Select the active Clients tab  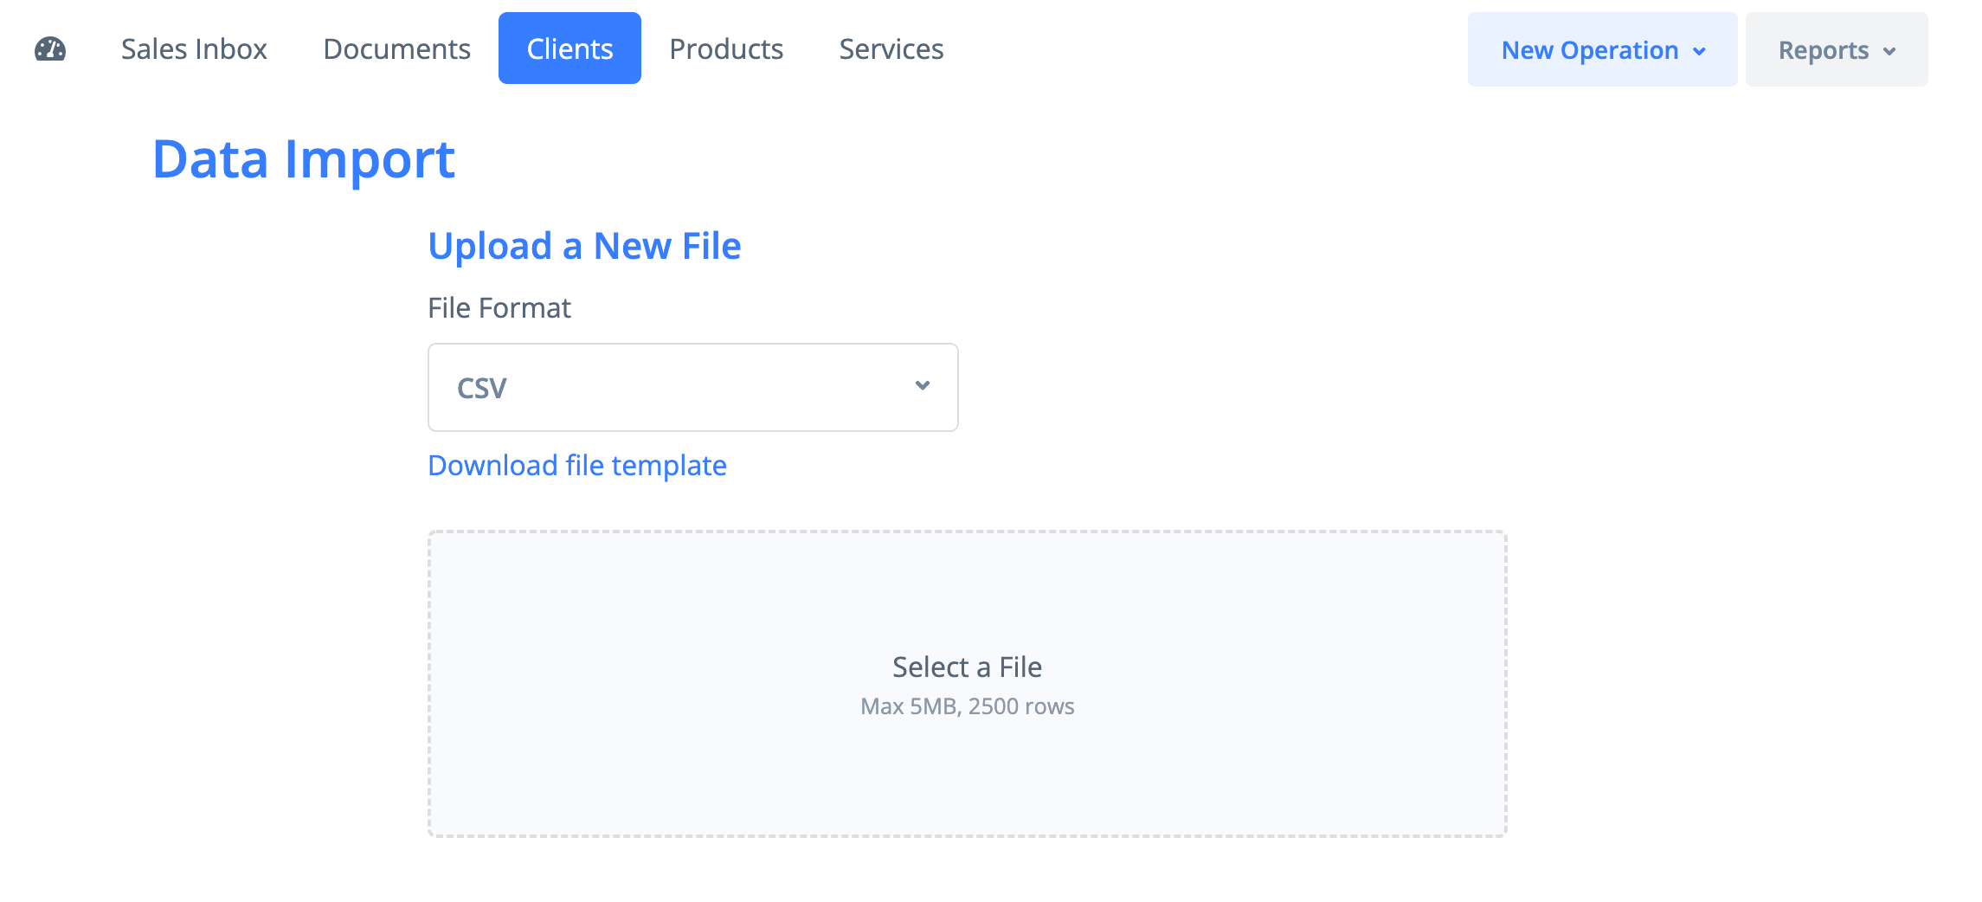(570, 49)
